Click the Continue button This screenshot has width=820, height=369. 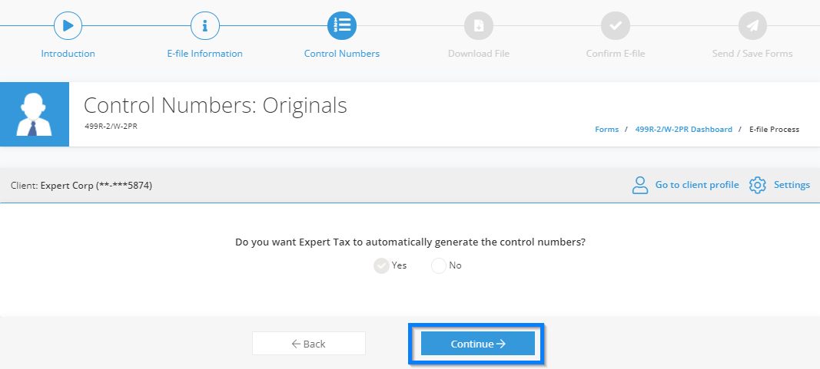tap(478, 344)
